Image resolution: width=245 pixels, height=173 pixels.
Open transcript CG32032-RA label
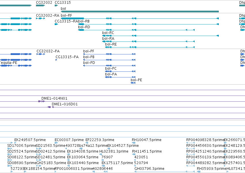(x=48, y=16)
